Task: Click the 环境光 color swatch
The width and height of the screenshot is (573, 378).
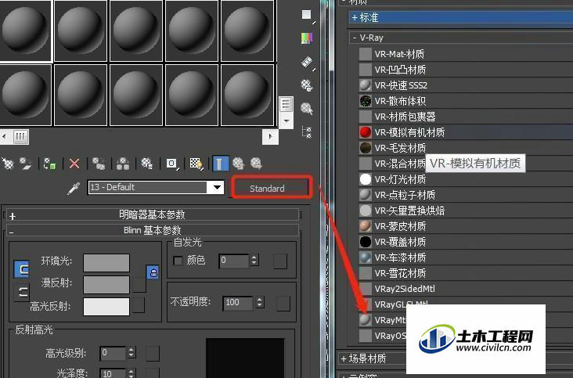Action: pyautogui.click(x=106, y=263)
